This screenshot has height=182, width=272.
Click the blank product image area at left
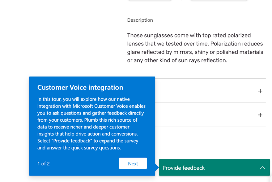(x=62, y=37)
